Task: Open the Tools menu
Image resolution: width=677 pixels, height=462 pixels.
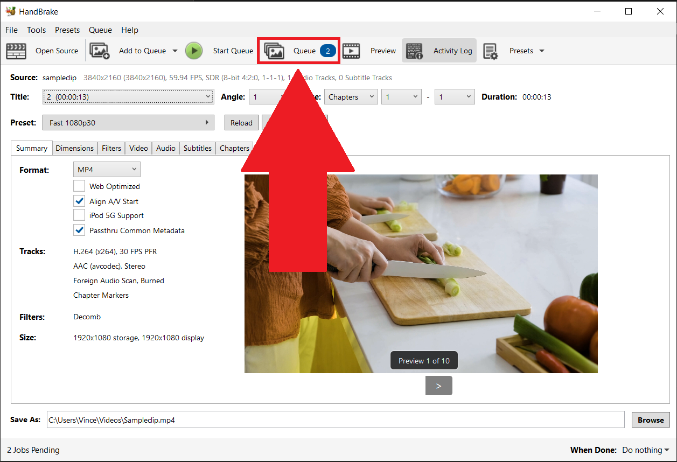Action: (36, 30)
